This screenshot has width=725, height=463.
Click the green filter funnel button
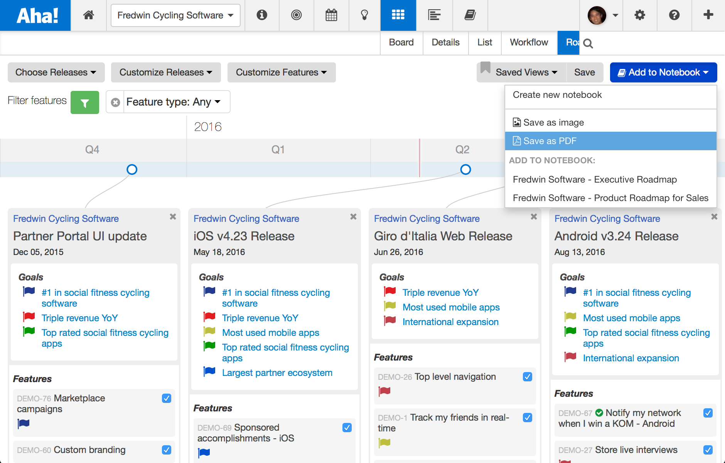click(85, 102)
